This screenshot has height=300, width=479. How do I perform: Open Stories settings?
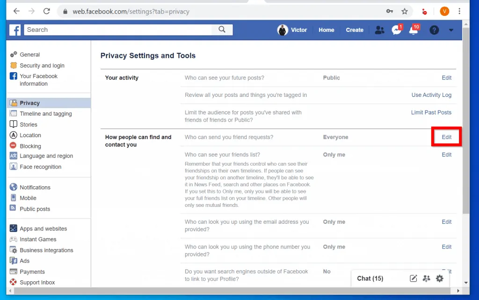[29, 124]
